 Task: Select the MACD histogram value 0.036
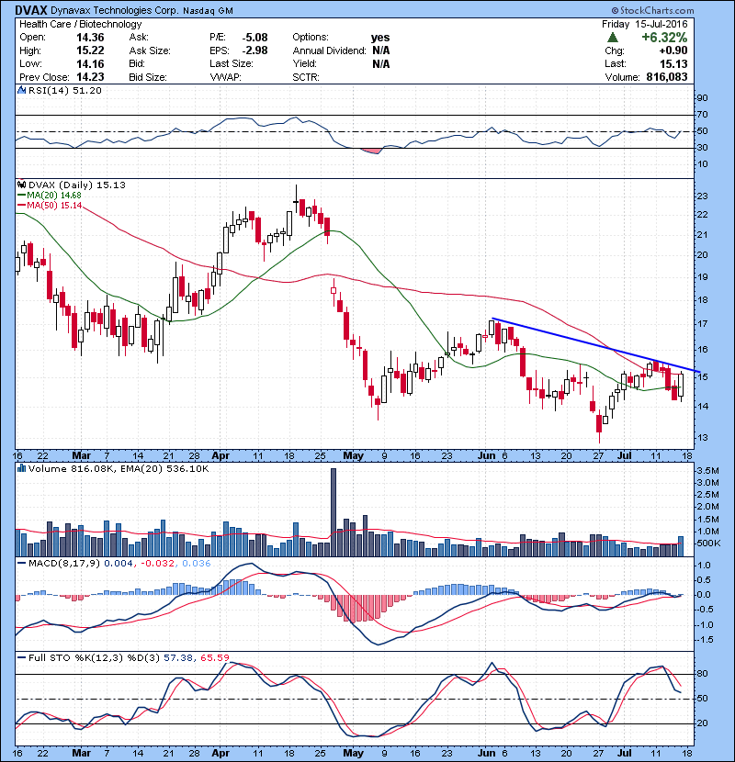point(197,564)
